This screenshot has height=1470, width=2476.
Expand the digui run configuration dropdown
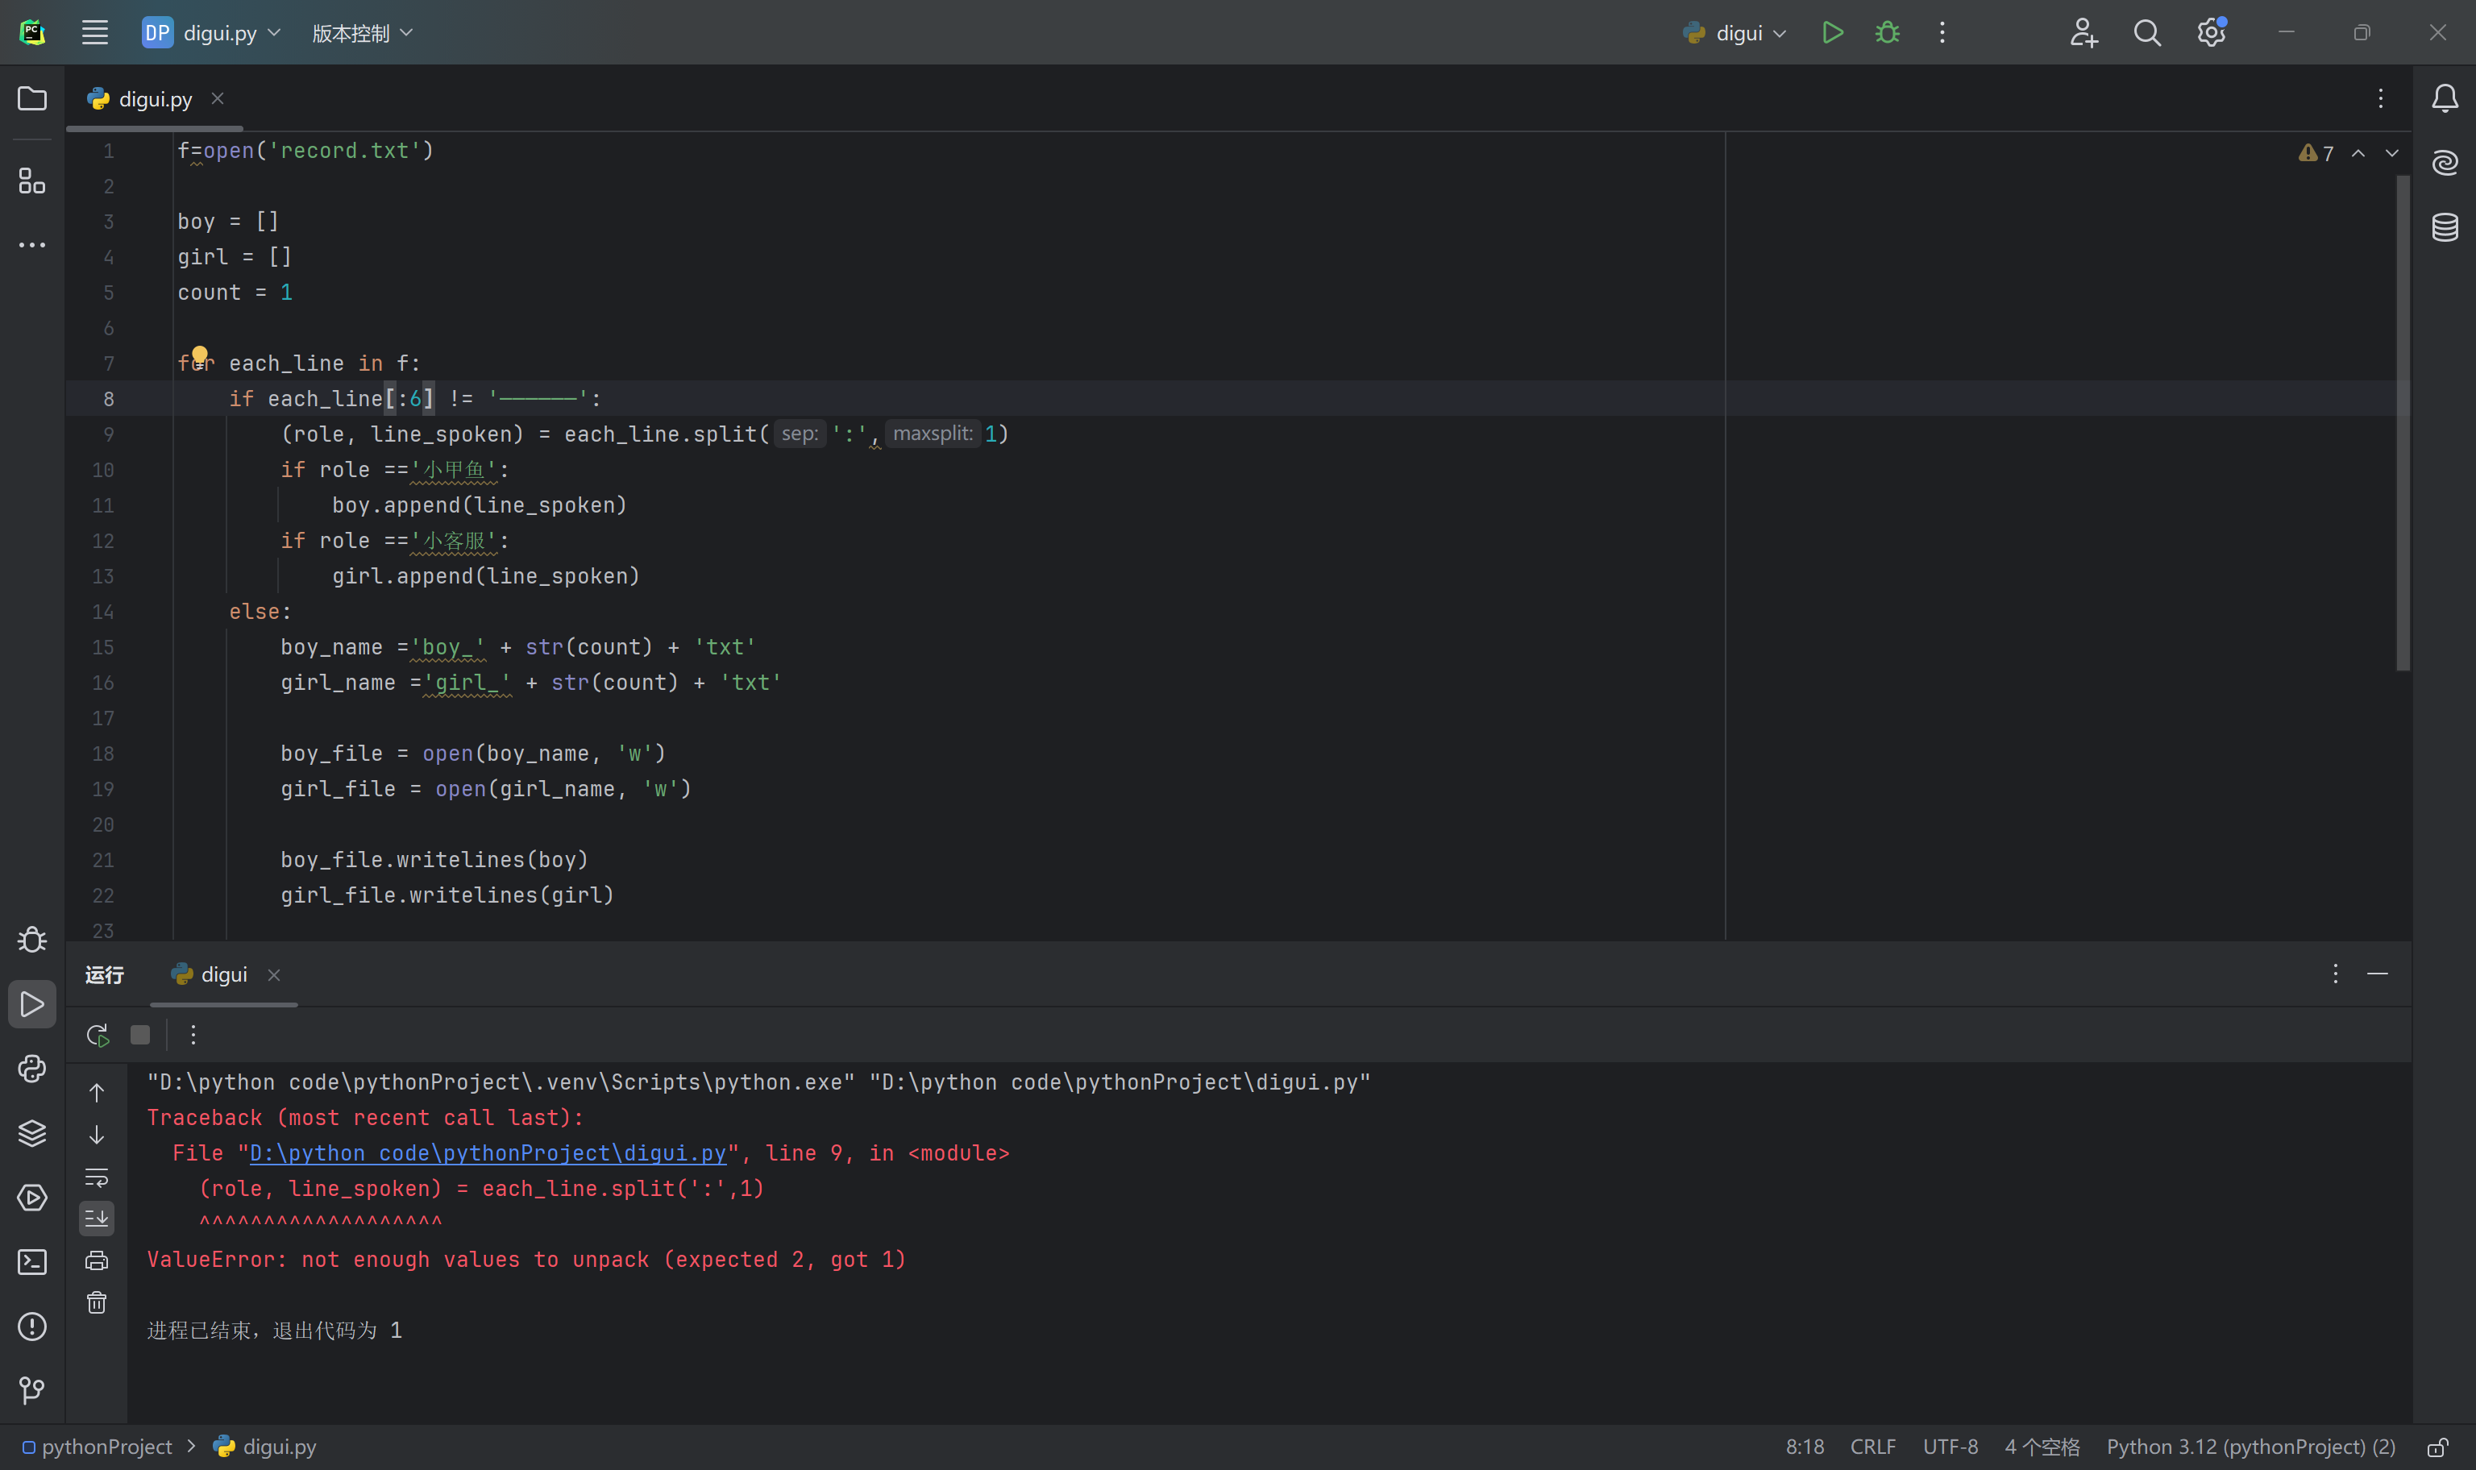(x=1735, y=33)
